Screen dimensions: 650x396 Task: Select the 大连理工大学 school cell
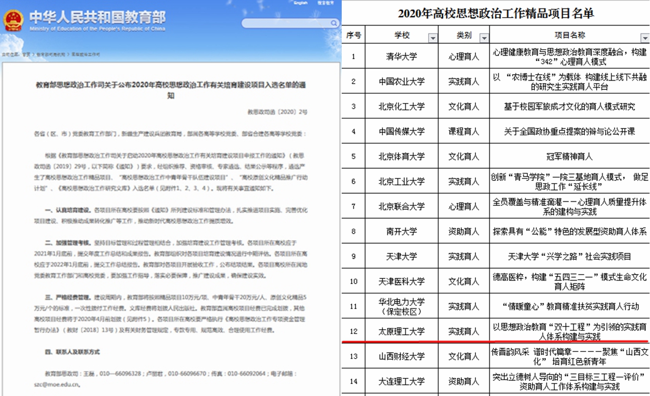click(401, 381)
